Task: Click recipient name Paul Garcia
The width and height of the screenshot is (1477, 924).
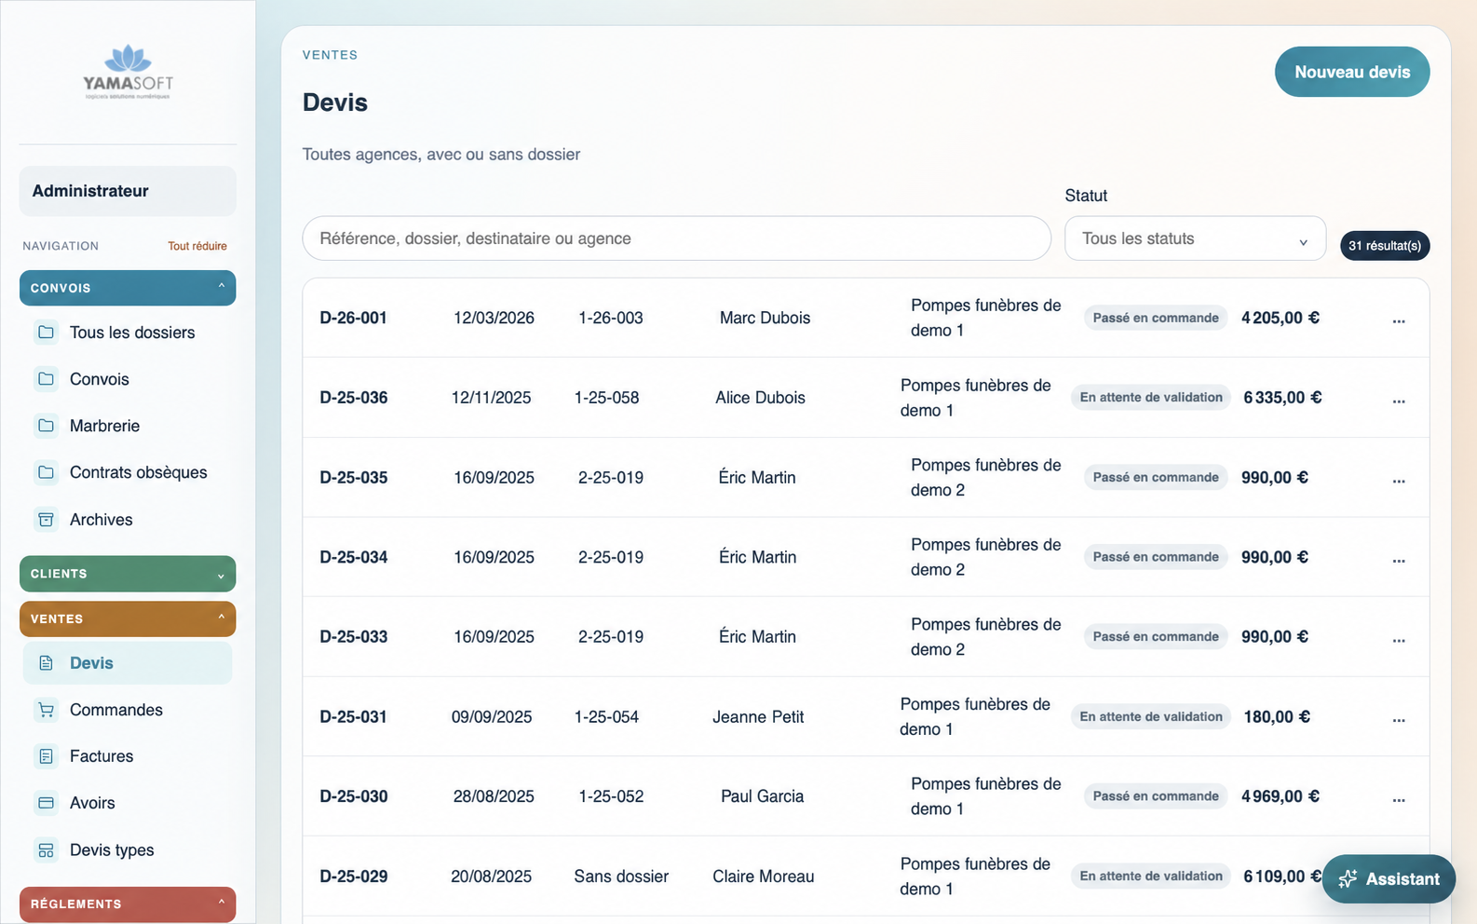Action: [x=763, y=796]
